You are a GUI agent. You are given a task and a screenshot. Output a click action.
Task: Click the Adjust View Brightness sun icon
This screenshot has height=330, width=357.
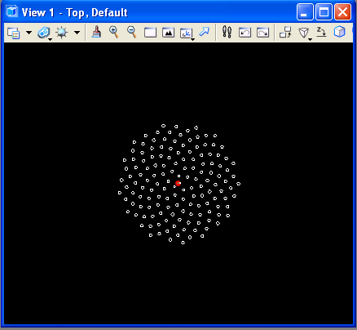tap(62, 33)
